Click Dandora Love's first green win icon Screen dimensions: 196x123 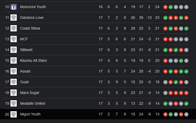click(x=165, y=18)
